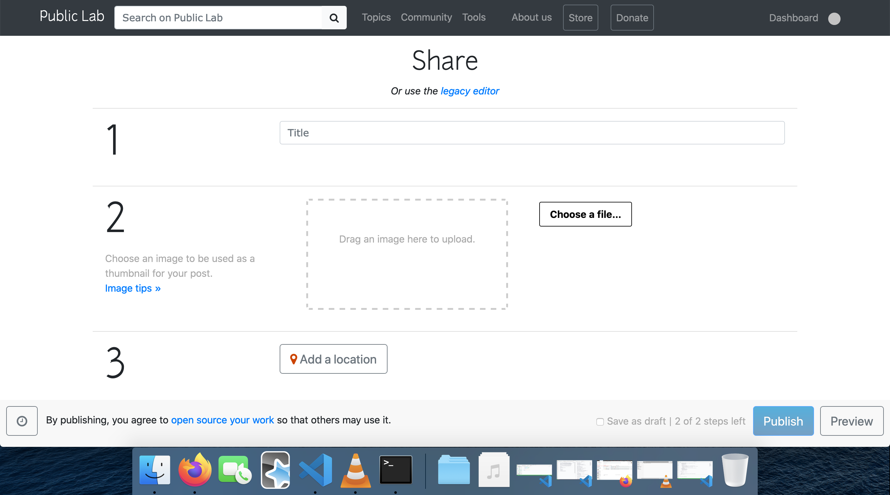The height and width of the screenshot is (495, 890).
Task: Follow the legacy editor link
Action: (469, 91)
